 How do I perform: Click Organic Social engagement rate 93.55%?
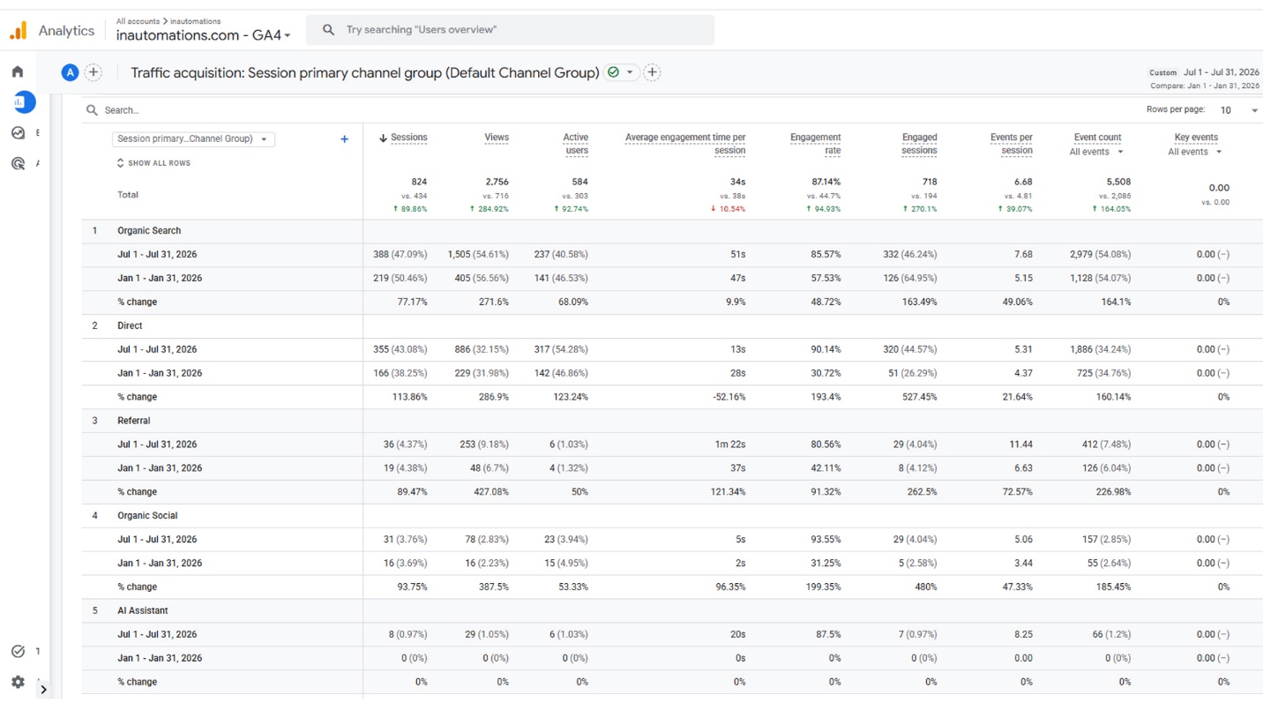[x=826, y=540]
